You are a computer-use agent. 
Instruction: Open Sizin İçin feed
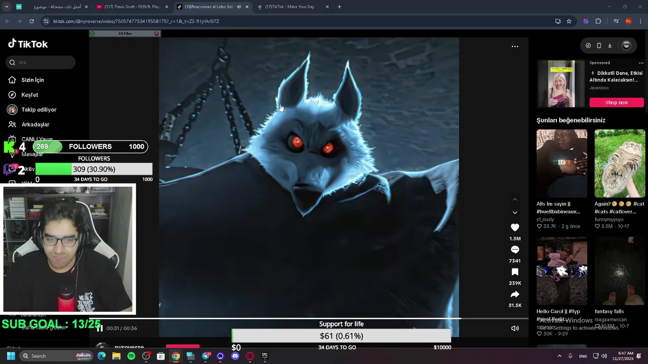point(32,80)
